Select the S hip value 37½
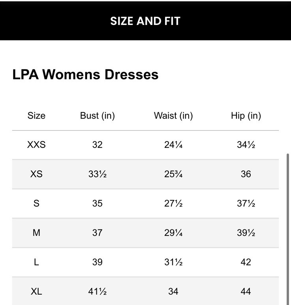The height and width of the screenshot is (305, 291). [246, 203]
